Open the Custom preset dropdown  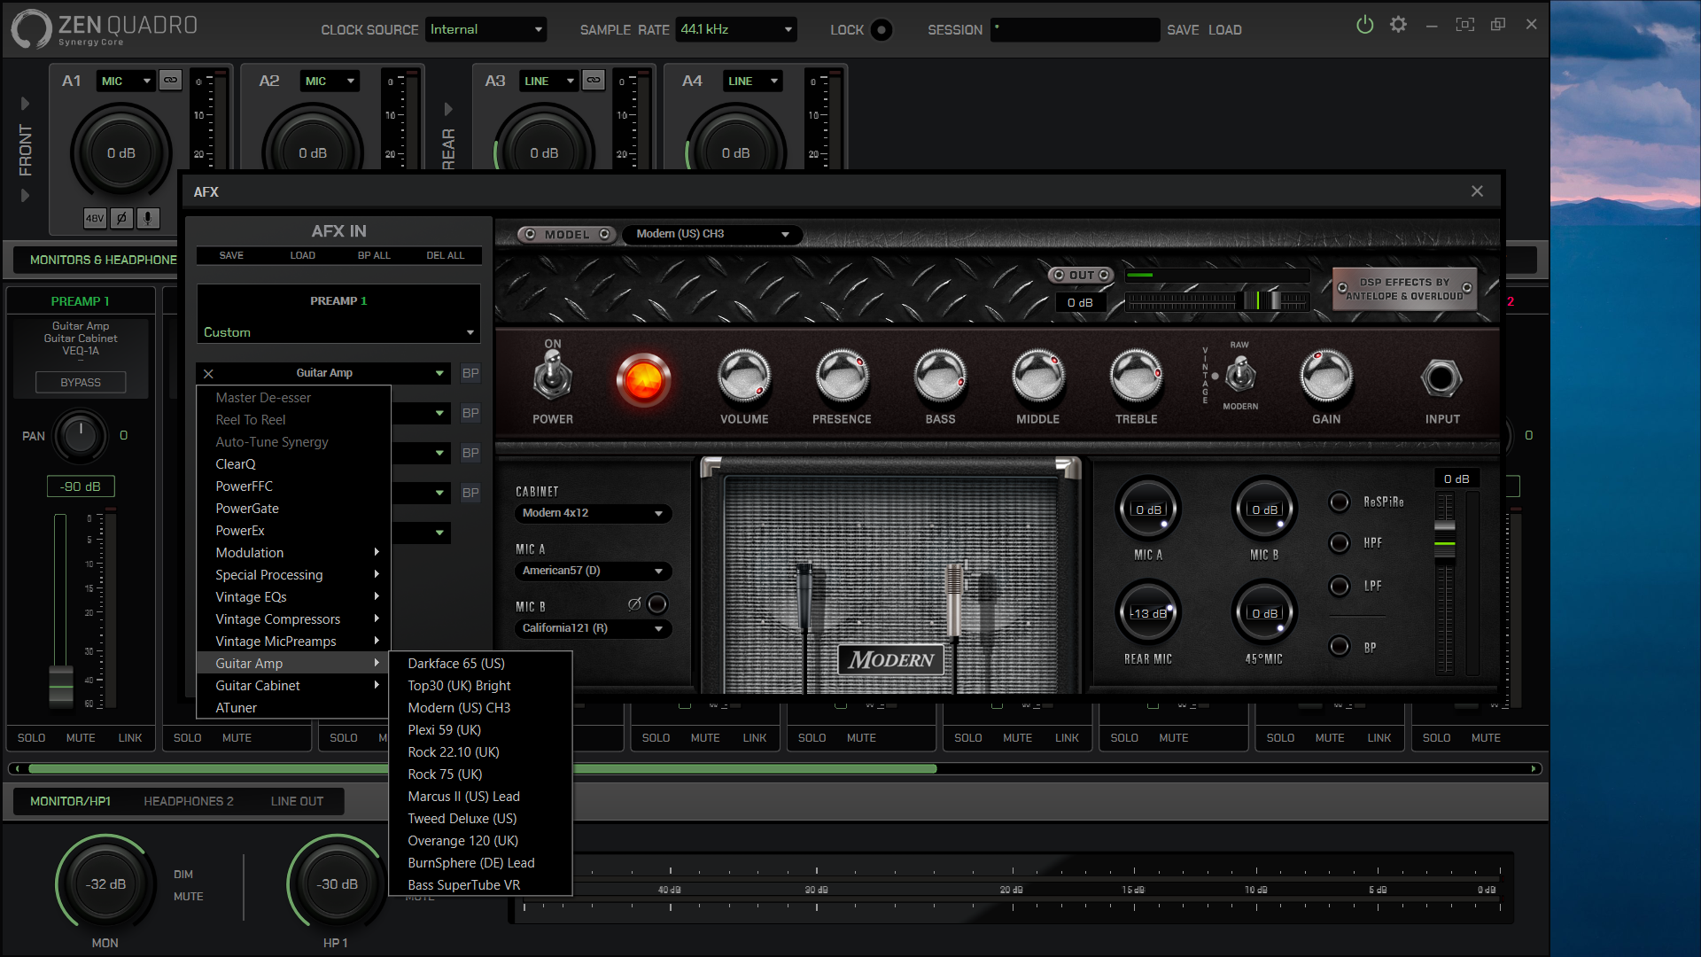(x=338, y=332)
